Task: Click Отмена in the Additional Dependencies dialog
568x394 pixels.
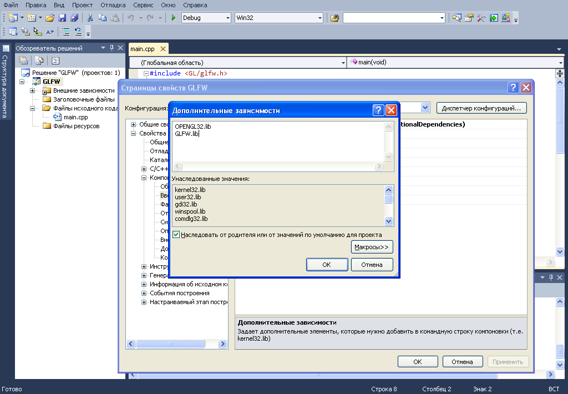Action: pos(372,265)
